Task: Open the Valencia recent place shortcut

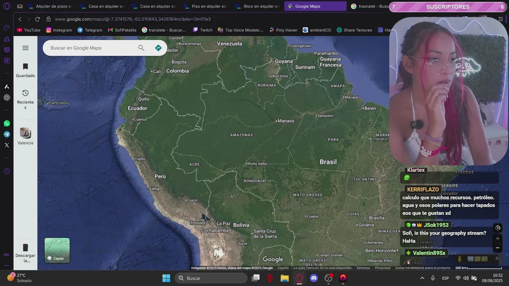Action: pyautogui.click(x=25, y=136)
